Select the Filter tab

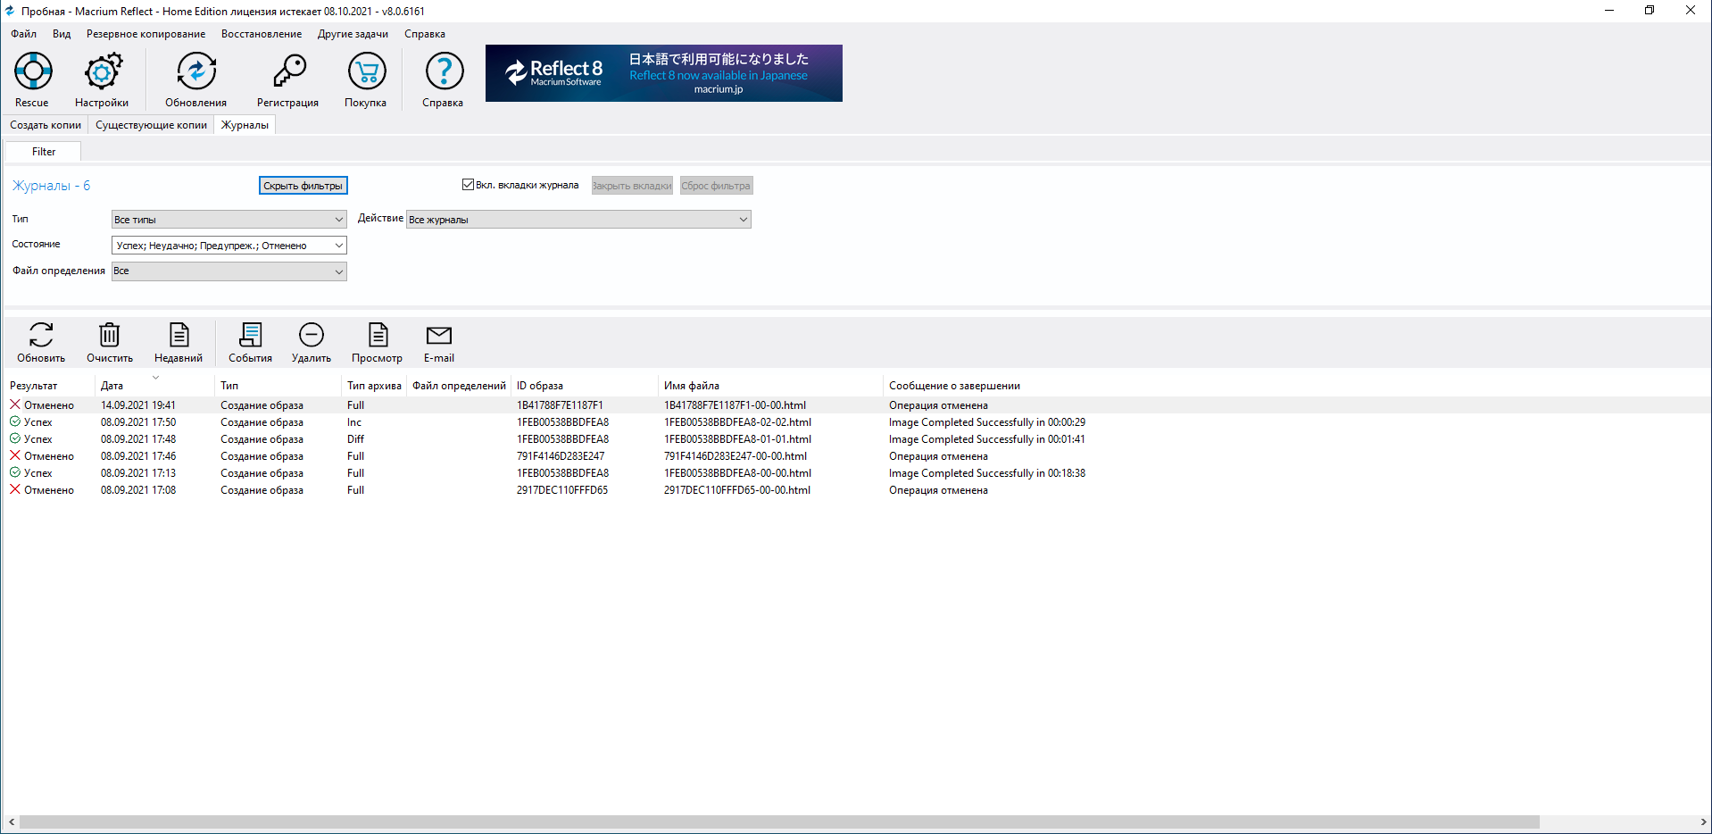coord(44,152)
